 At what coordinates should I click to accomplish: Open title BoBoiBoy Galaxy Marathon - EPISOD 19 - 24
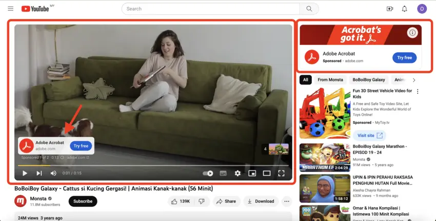click(380, 149)
